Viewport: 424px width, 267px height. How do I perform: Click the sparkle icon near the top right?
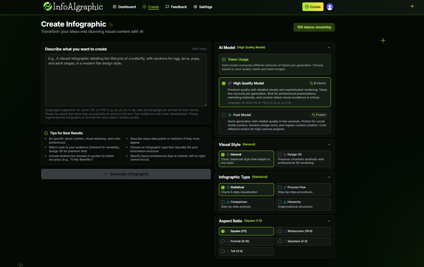[412, 6]
